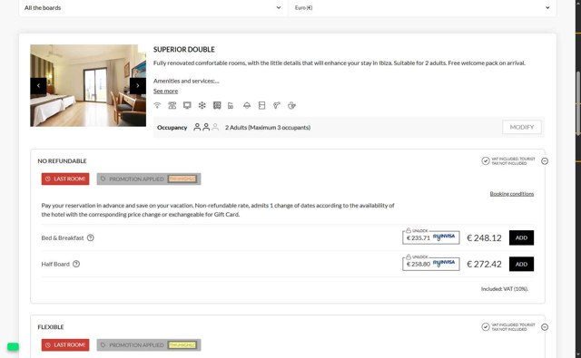Click the room service cloche icon
Image resolution: width=581 pixels, height=358 pixels.
[247, 105]
